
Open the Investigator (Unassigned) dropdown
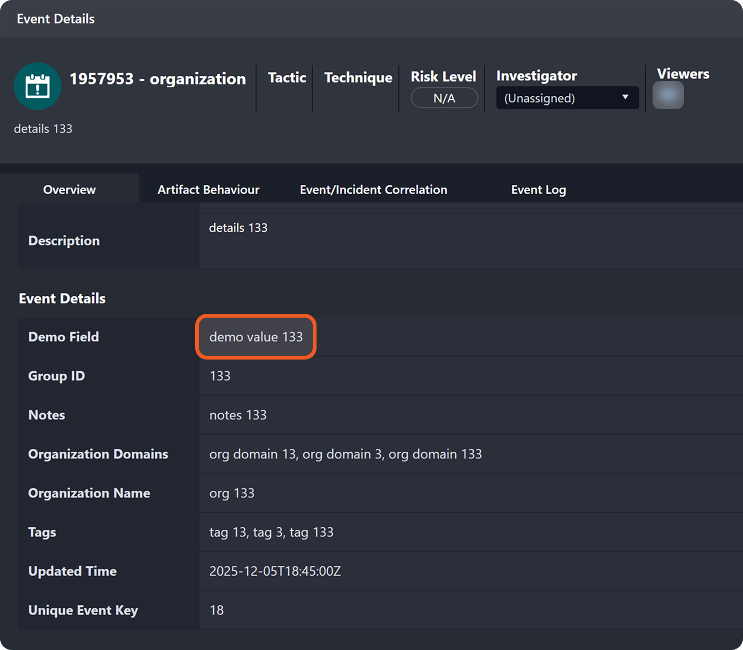pyautogui.click(x=567, y=98)
